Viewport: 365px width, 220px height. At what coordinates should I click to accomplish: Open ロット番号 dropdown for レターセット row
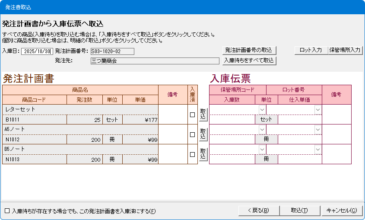click(318, 110)
